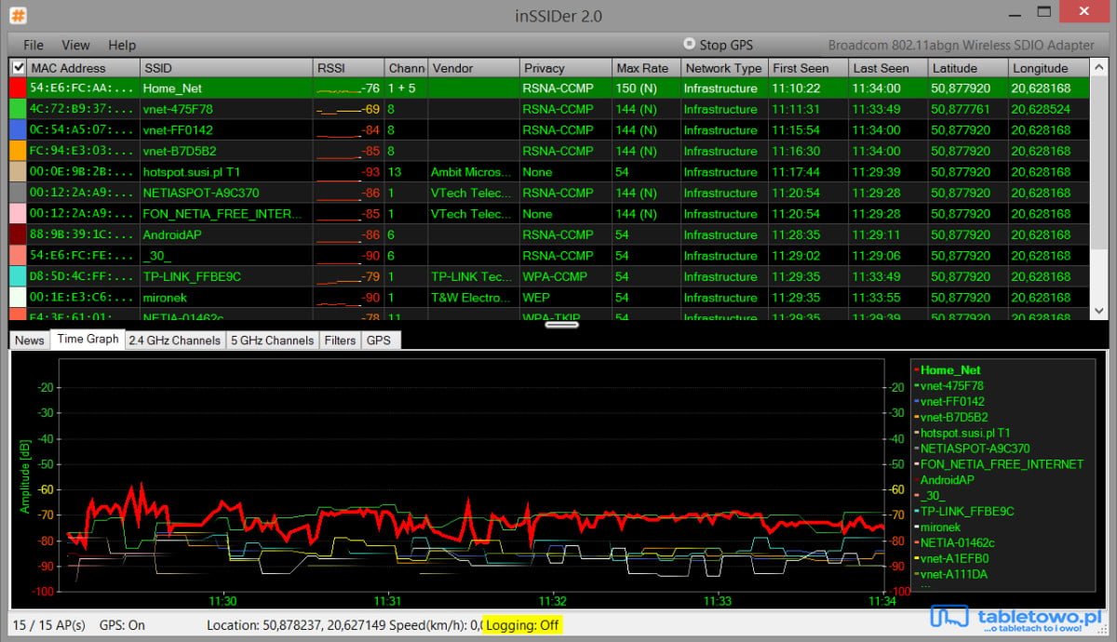Click the "15 / 15 AP(s)" status text

coord(49,625)
